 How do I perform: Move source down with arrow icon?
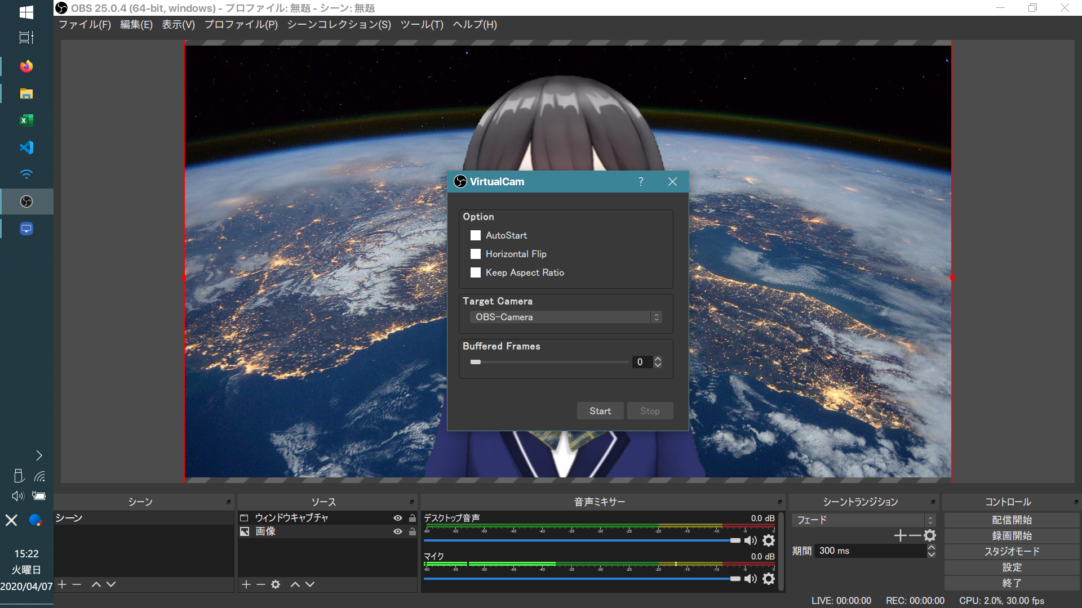pos(310,584)
